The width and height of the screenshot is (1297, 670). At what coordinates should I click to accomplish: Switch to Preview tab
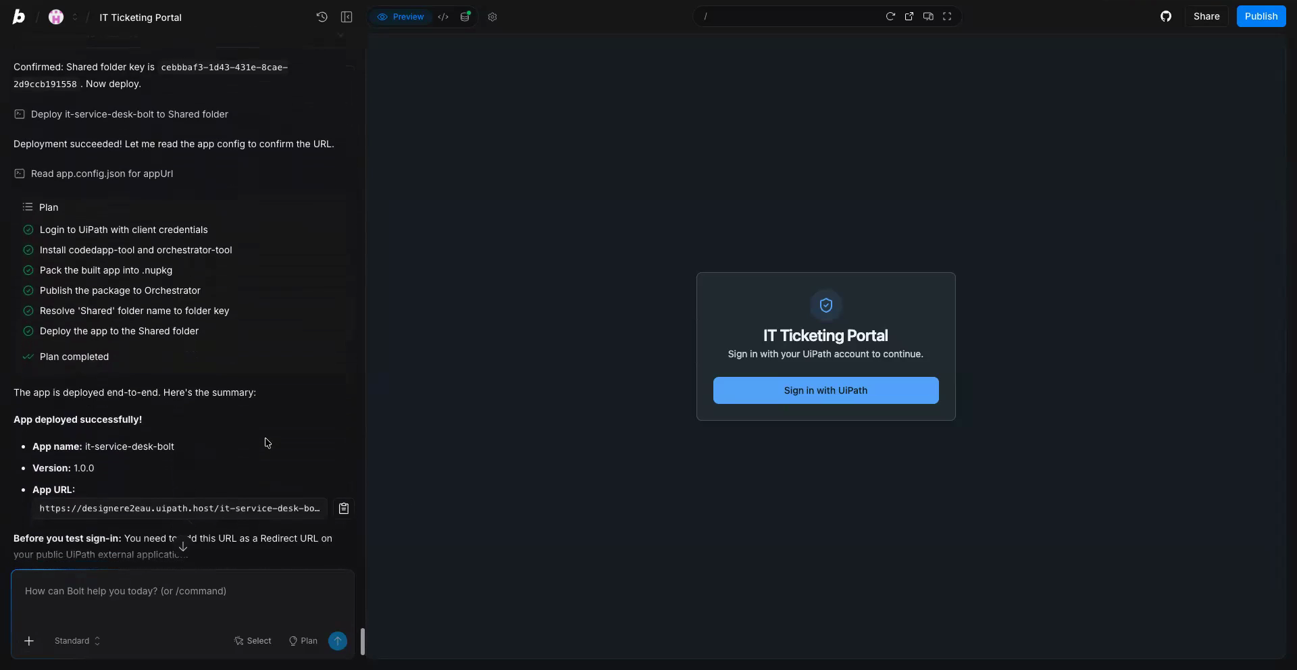coord(401,17)
